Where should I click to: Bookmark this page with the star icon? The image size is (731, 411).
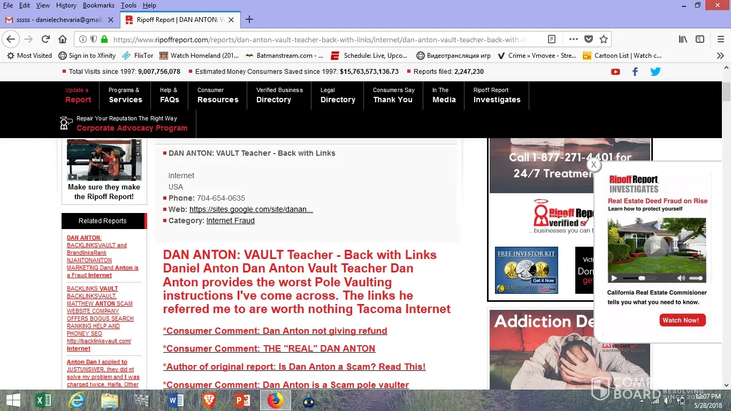coord(604,39)
